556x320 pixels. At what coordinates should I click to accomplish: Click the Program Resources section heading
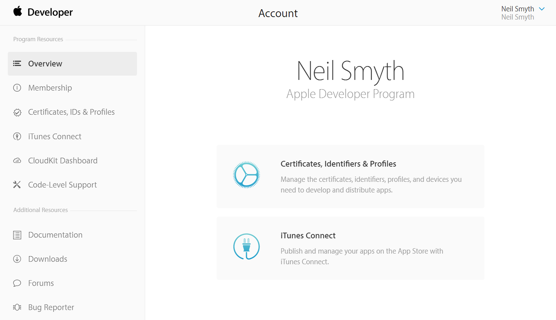pos(38,39)
